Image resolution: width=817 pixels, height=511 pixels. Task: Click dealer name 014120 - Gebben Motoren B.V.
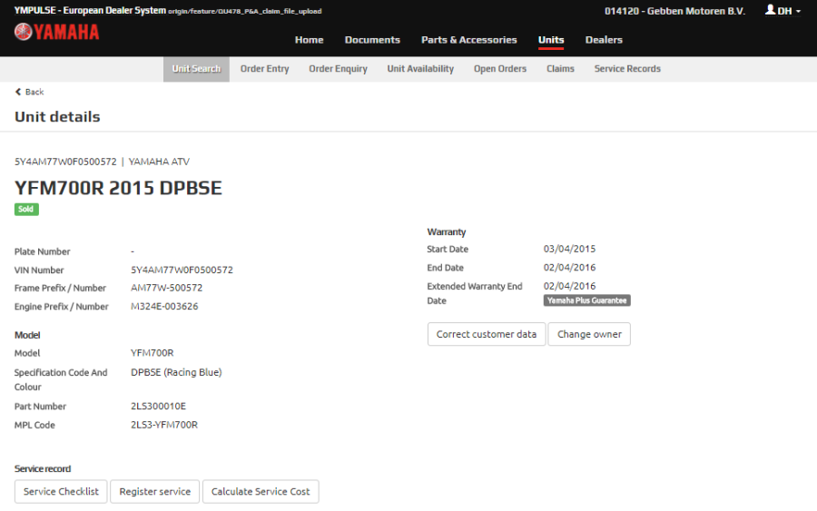pyautogui.click(x=674, y=11)
